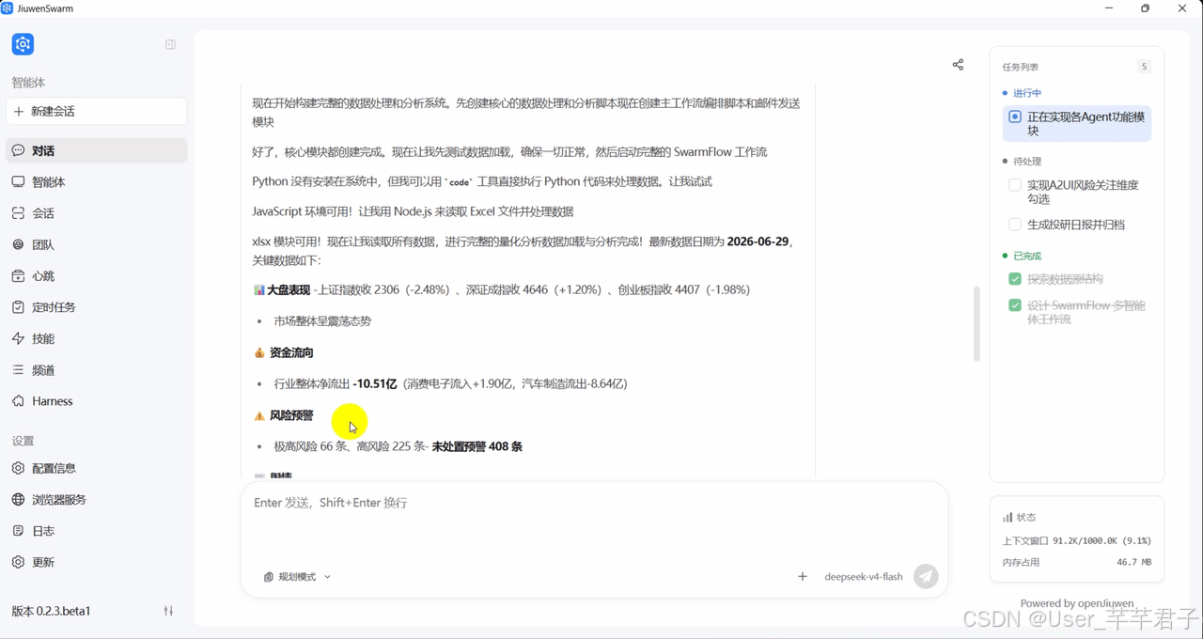Image resolution: width=1203 pixels, height=639 pixels.
Task: Click the 风险预警 heading in chat
Action: 291,415
